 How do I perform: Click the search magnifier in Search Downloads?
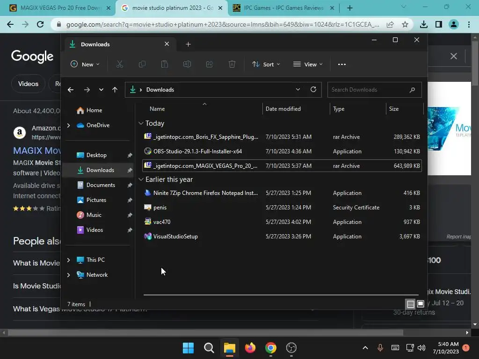413,90
